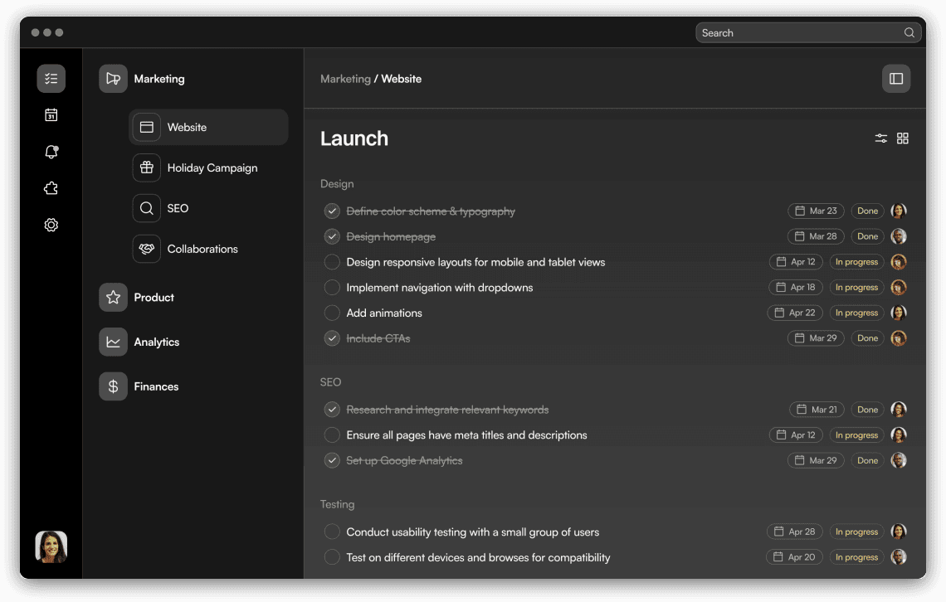Change status of 'Set up Google Analytics' from Done

(866, 460)
